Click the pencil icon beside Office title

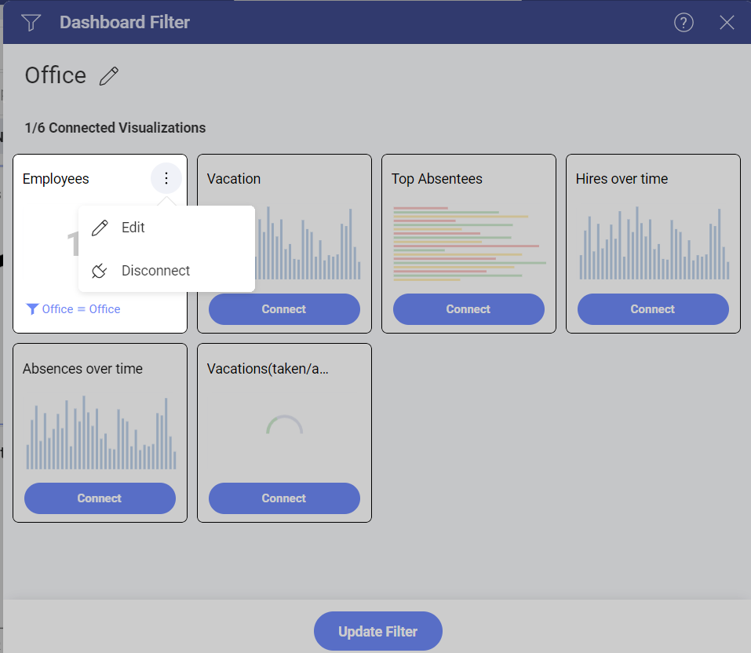tap(109, 75)
